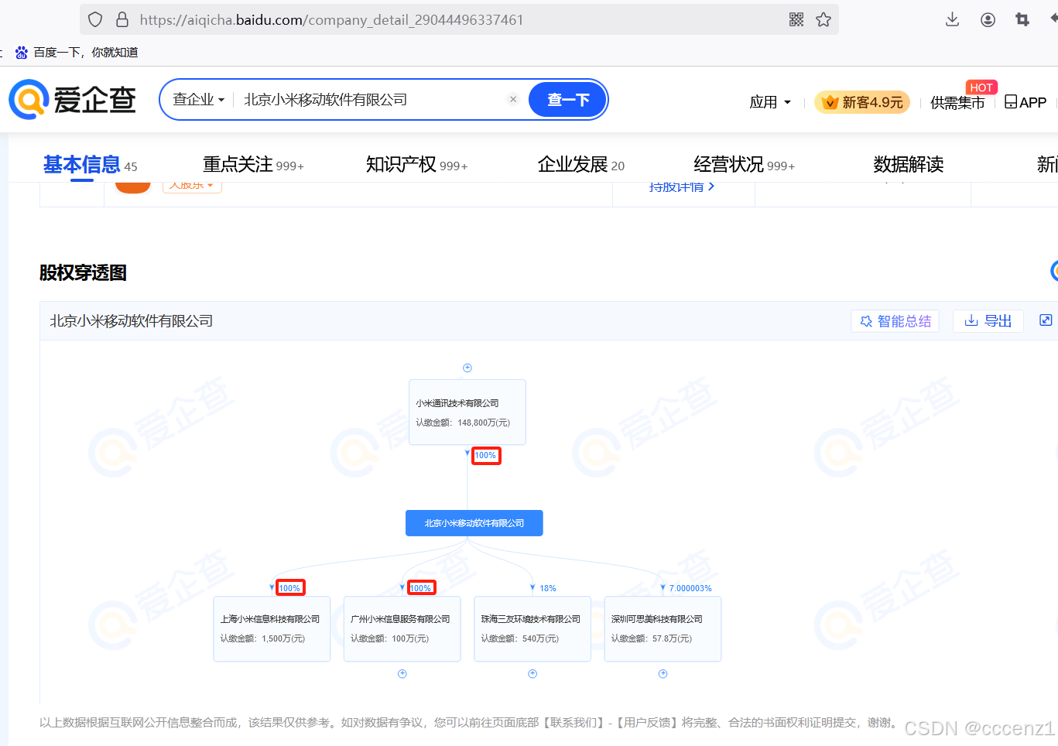
Task: Click the 认缴金额 100万(元) text
Action: (389, 638)
